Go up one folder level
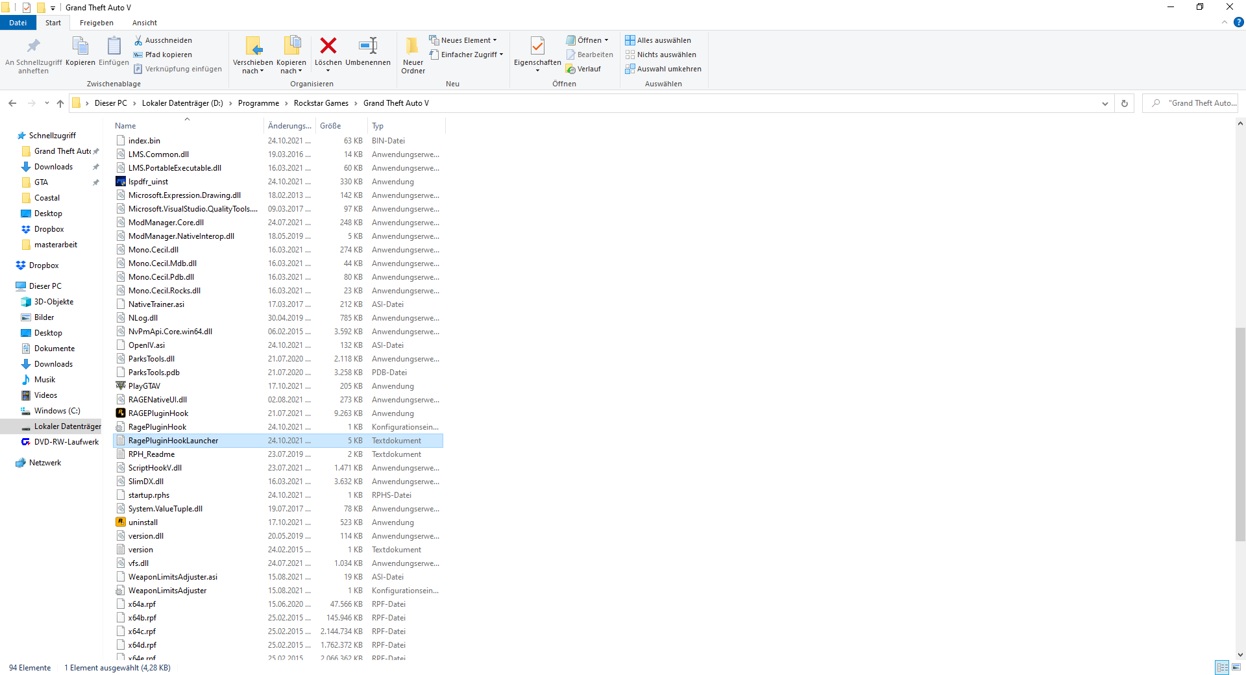The width and height of the screenshot is (1246, 675). [x=60, y=103]
